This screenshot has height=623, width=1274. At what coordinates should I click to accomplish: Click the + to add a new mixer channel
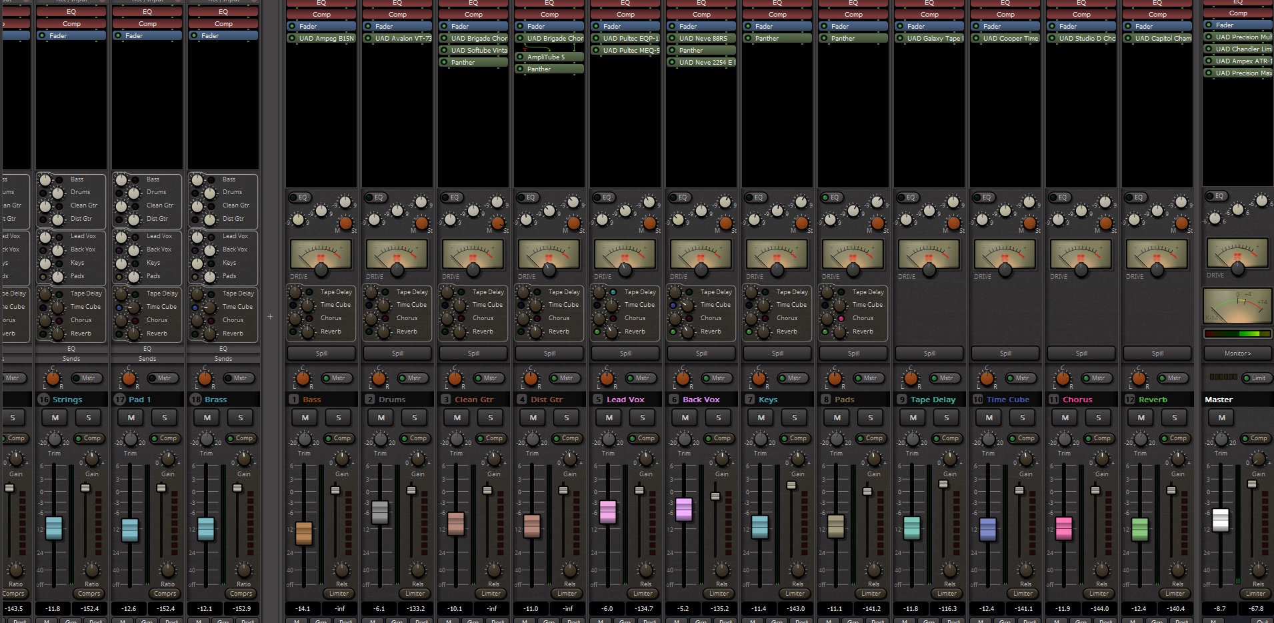(270, 318)
